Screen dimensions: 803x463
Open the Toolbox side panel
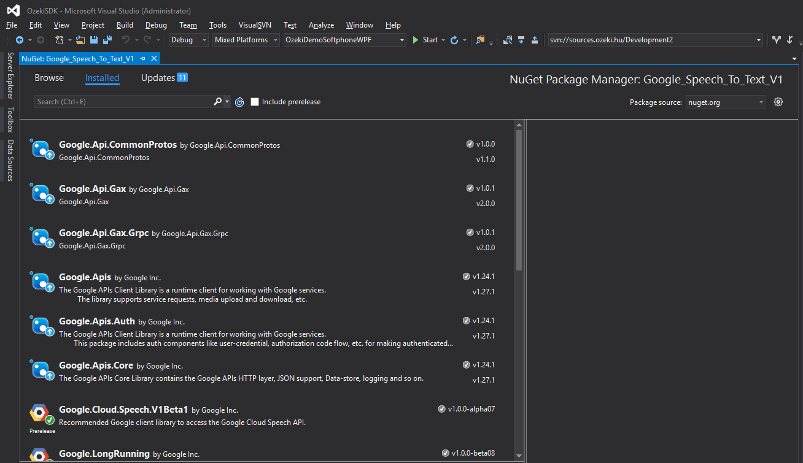tap(10, 120)
